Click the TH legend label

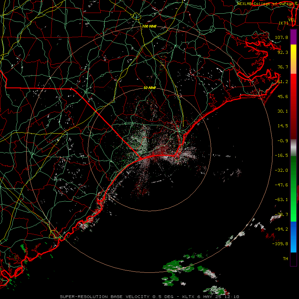(285, 259)
